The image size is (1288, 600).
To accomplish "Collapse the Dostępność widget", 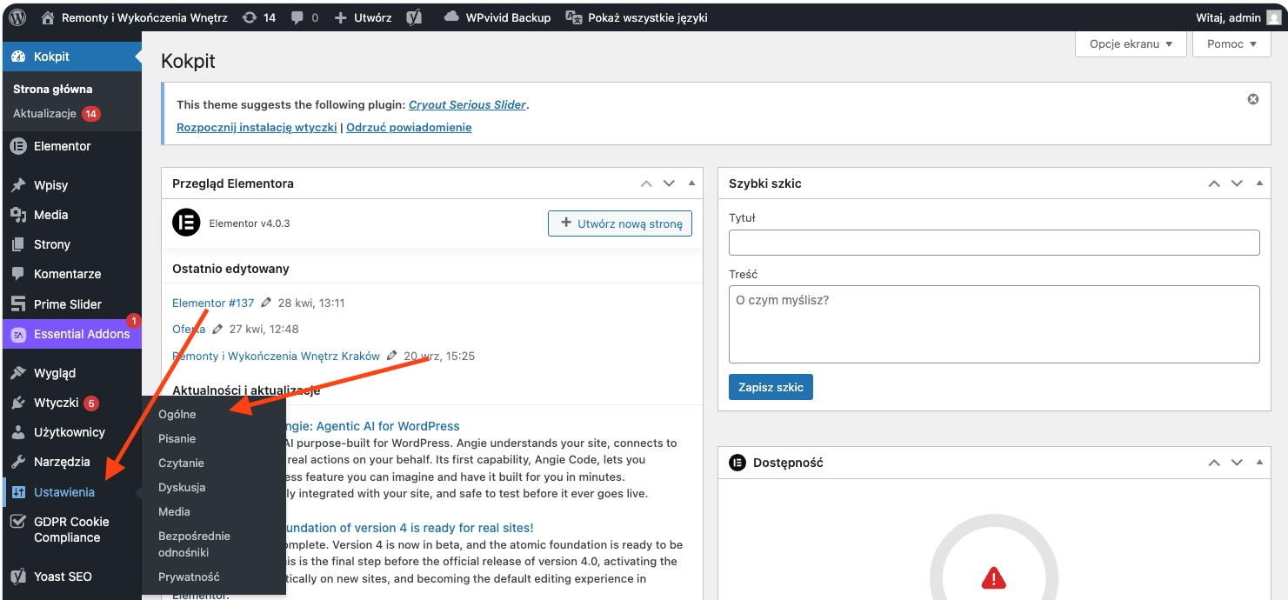I will (1259, 463).
